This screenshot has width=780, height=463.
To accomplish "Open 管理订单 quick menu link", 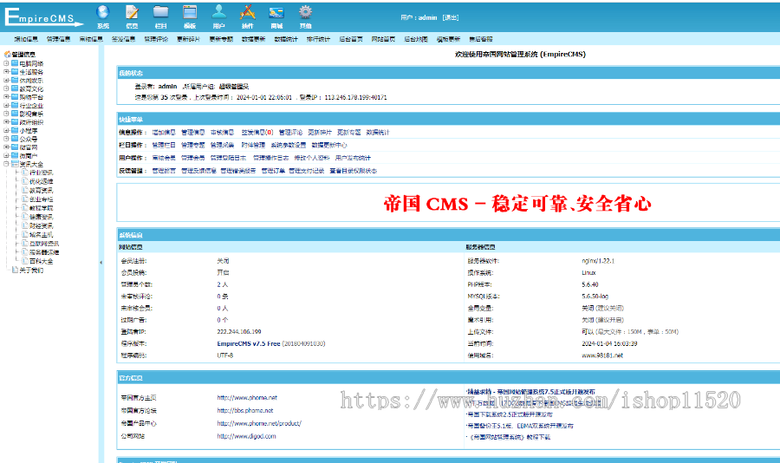I will [273, 171].
